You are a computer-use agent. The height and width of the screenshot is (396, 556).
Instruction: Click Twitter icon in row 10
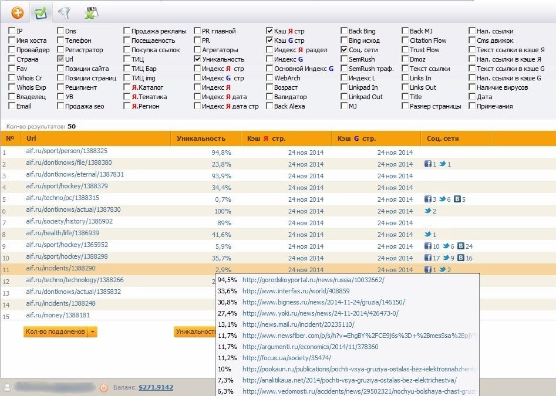[x=446, y=258]
